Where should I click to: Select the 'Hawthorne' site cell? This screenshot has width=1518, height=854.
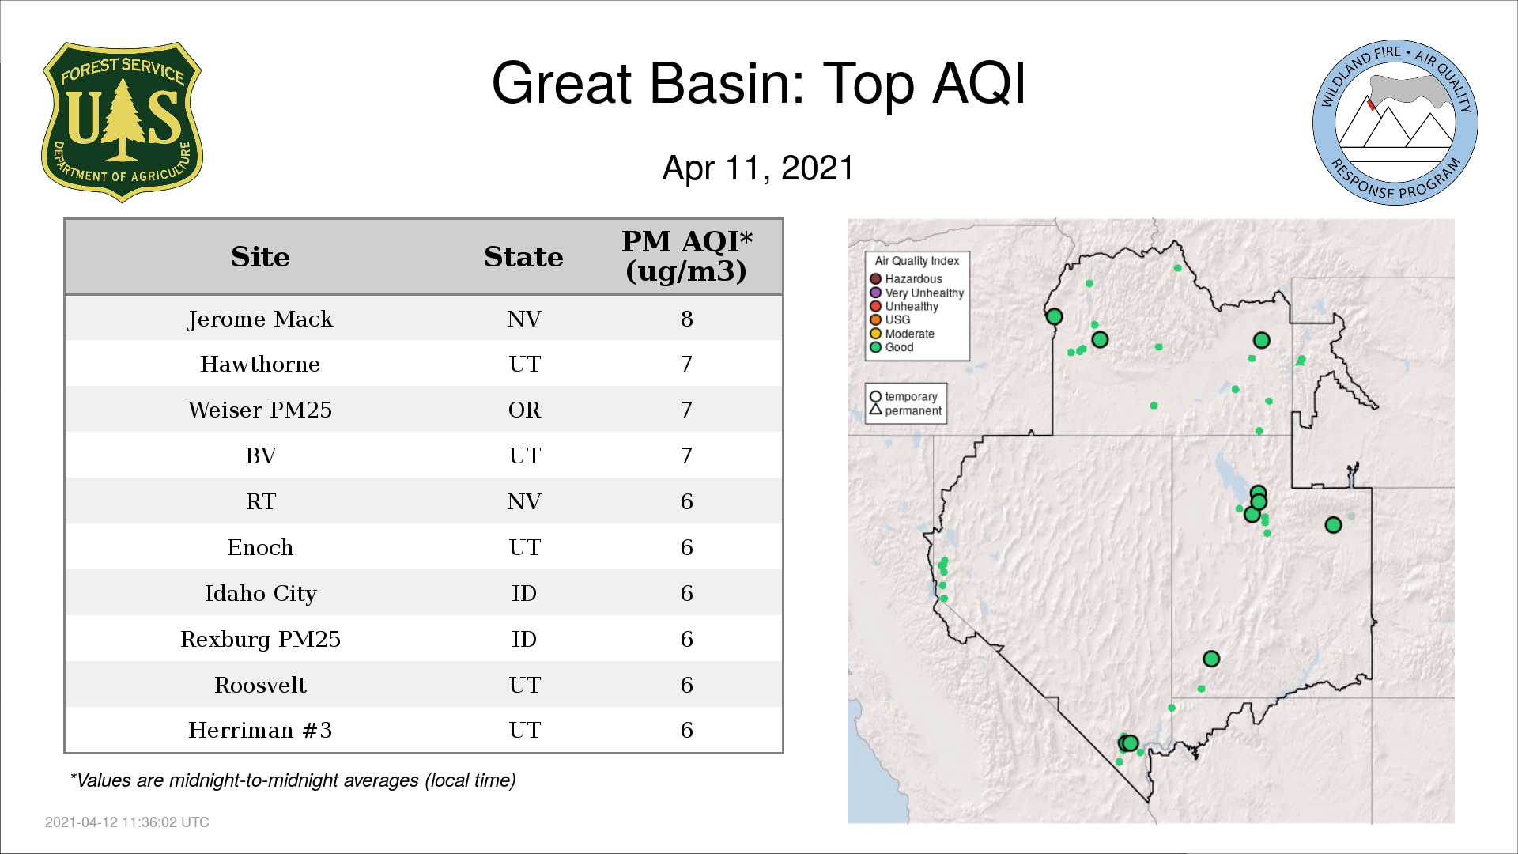tap(260, 364)
